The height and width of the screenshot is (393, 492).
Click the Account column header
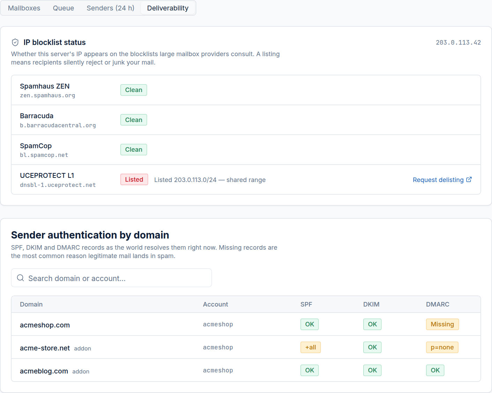click(216, 304)
